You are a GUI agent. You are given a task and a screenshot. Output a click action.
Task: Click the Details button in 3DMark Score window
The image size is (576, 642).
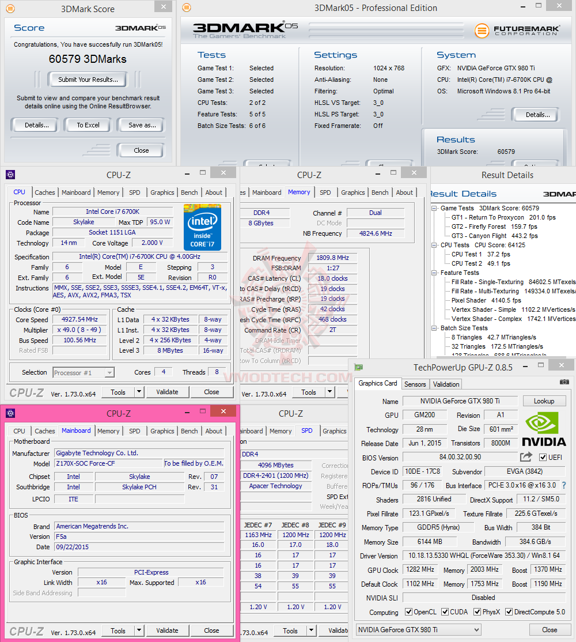point(36,125)
